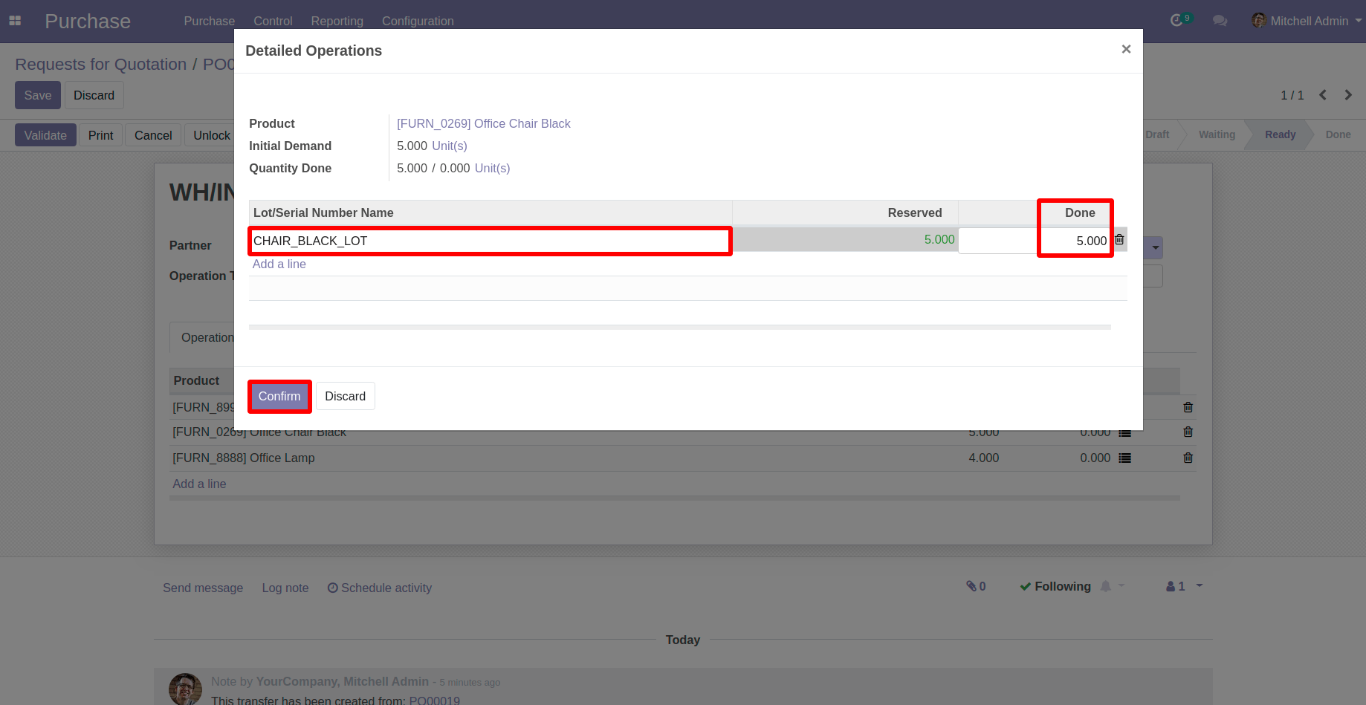Expand the bell subscription dropdown arrow
Image resolution: width=1366 pixels, height=705 pixels.
[1121, 585]
